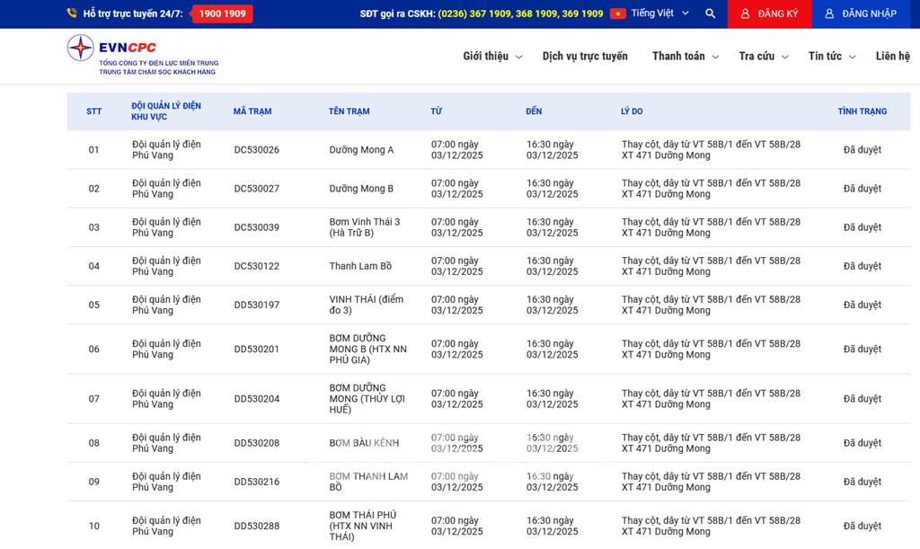Expand the Giới thiệu menu
Image resolution: width=920 pixels, height=549 pixels.
[491, 56]
